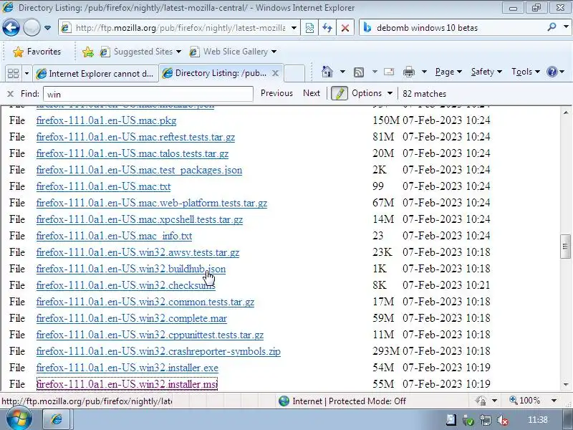Open a new blank tab
The width and height of the screenshot is (573, 430).
(294, 74)
